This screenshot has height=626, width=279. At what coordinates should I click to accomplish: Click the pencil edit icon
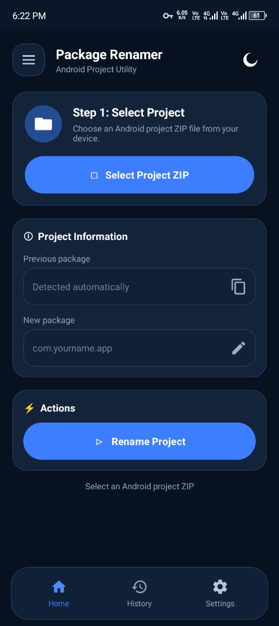[238, 348]
